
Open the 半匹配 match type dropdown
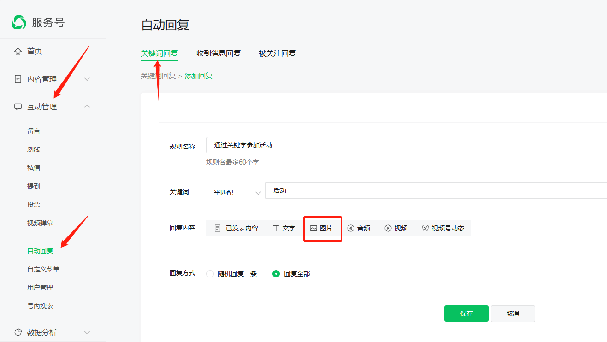(x=236, y=193)
